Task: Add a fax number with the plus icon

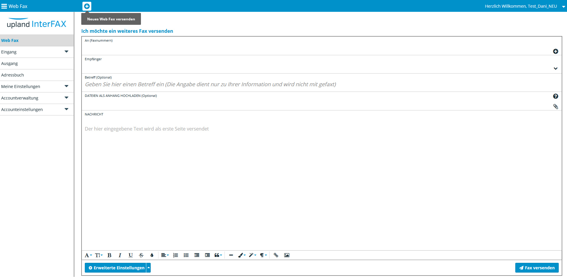Action: point(555,51)
